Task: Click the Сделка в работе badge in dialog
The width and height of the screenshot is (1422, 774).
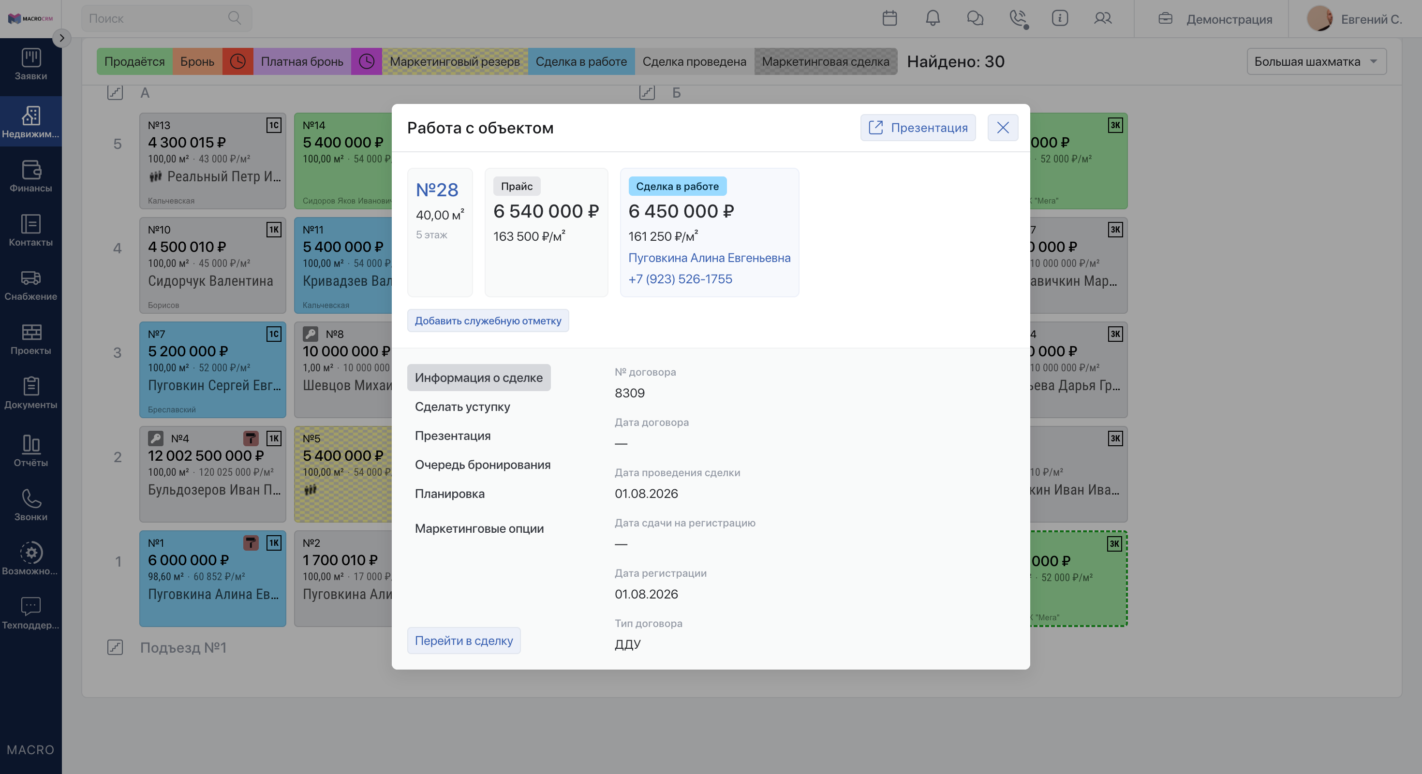Action: [x=677, y=187]
